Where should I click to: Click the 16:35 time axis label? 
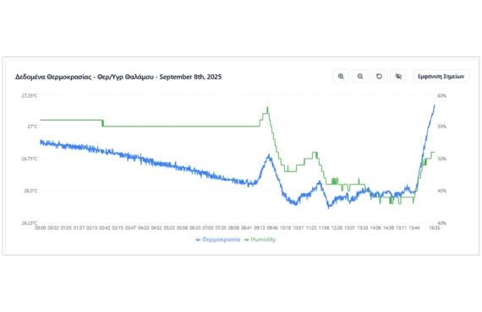coord(435,228)
